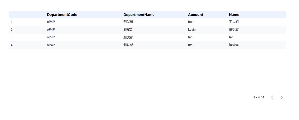Screen dimensions: 299x120
Task: Click the Name column header
Action: click(x=234, y=15)
